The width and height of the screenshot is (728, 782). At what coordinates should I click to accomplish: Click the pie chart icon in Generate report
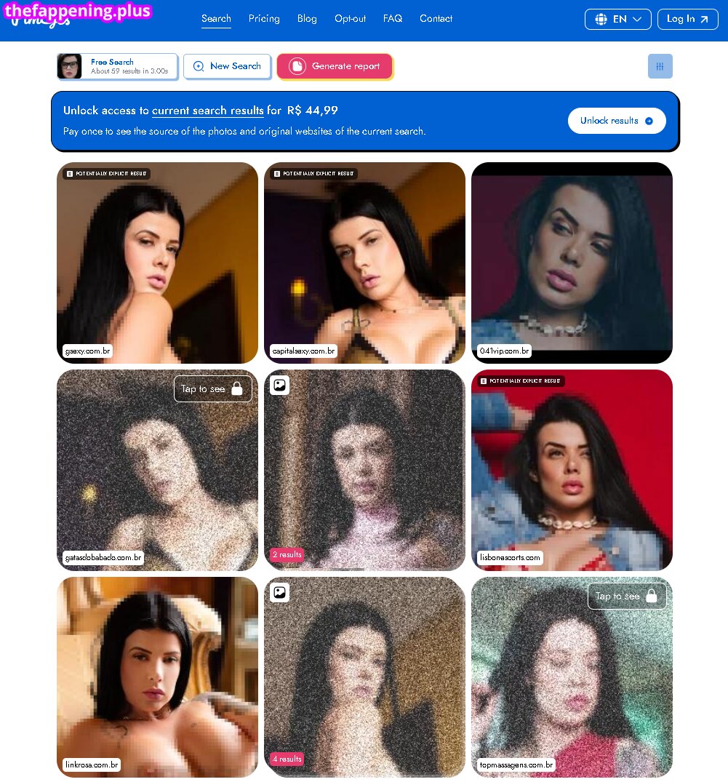pyautogui.click(x=297, y=66)
